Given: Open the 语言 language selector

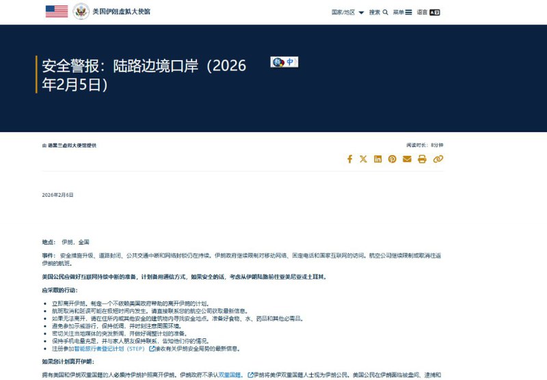Looking at the screenshot, I should pyautogui.click(x=428, y=12).
